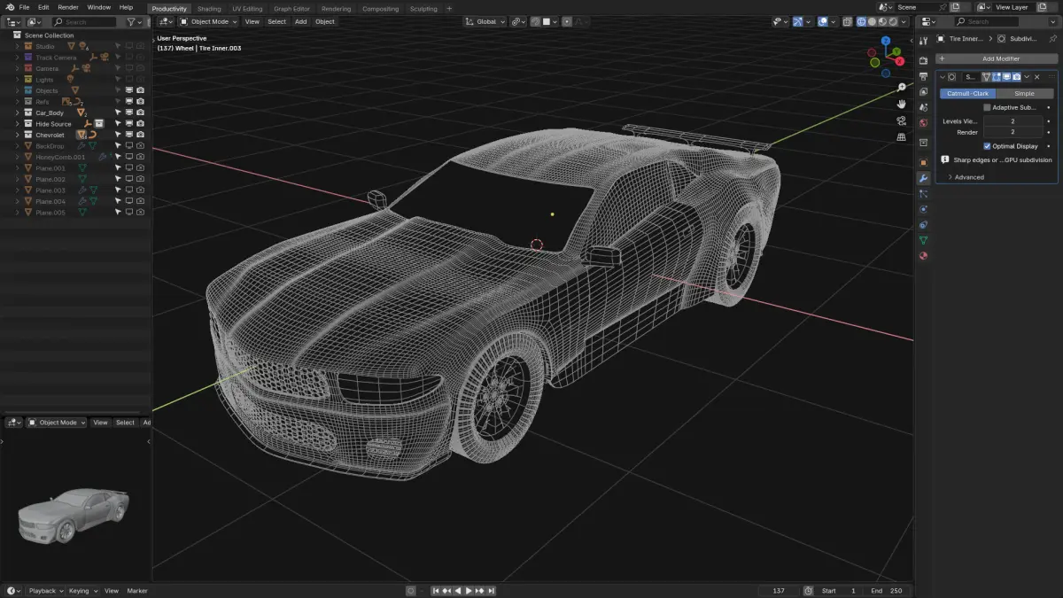Open the File menu

tap(24, 7)
